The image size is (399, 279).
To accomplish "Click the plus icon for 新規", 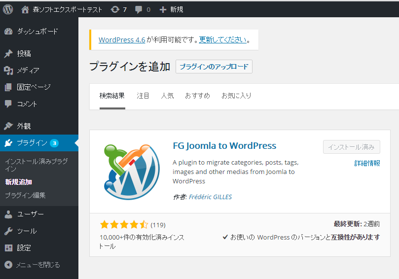I will click(163, 10).
